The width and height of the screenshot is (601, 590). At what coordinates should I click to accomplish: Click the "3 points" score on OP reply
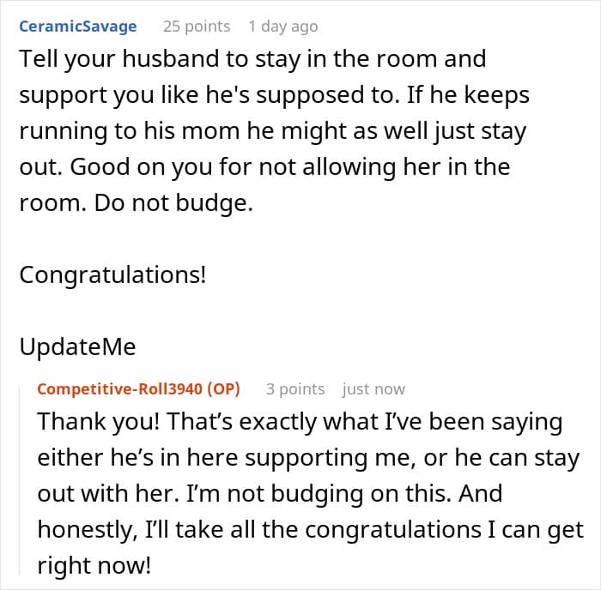(x=295, y=389)
